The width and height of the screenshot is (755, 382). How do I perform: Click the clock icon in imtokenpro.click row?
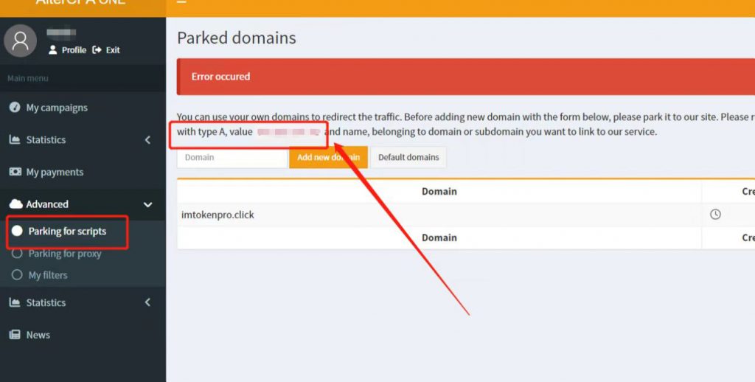(x=715, y=215)
